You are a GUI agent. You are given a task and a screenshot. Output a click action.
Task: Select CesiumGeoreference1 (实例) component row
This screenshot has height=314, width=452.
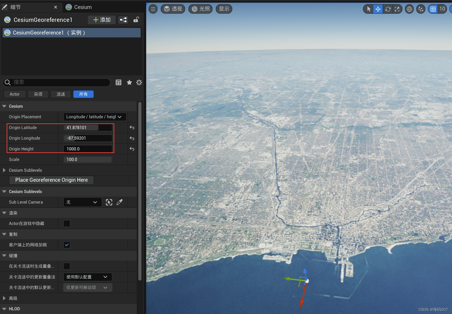coord(71,33)
